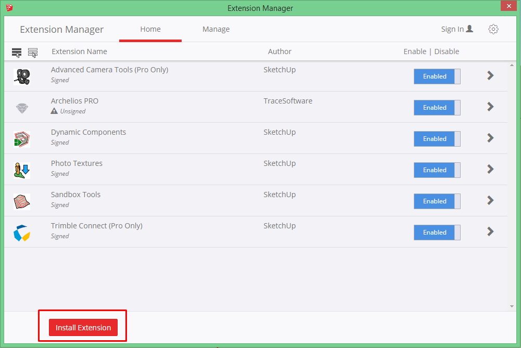Click the Author column header
Image resolution: width=521 pixels, height=348 pixels.
pos(280,51)
